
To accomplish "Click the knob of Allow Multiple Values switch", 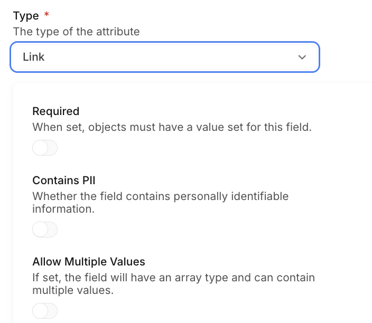I will click(40, 311).
